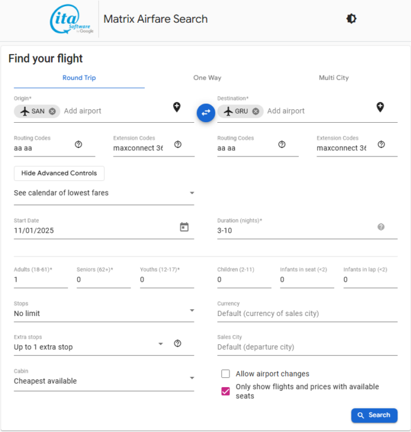Remove SAN airport chip
This screenshot has height=432, width=411.
(x=52, y=111)
